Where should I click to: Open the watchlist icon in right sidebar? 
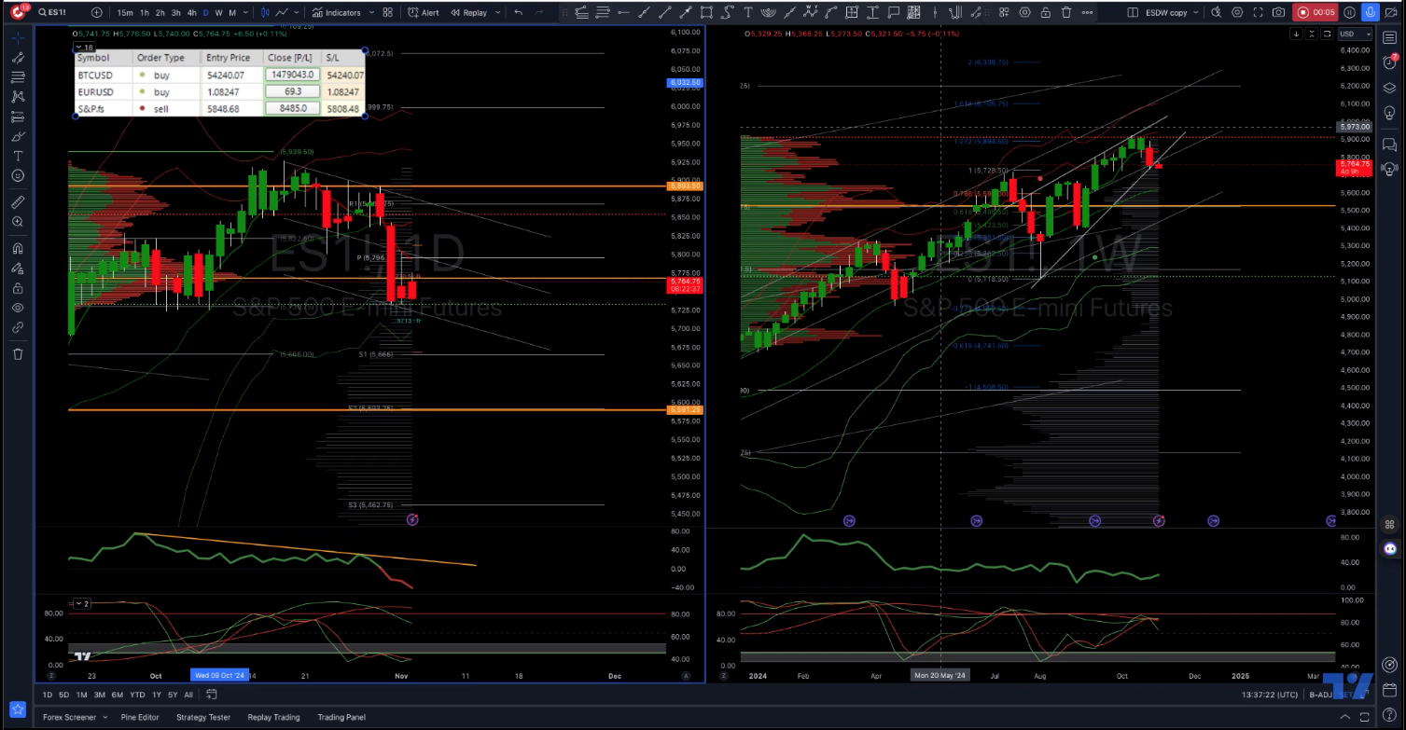(1389, 37)
